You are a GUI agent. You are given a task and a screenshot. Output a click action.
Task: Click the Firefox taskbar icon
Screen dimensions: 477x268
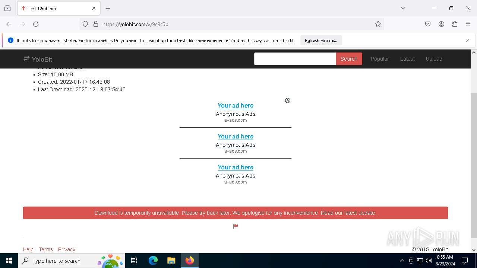pos(190,261)
